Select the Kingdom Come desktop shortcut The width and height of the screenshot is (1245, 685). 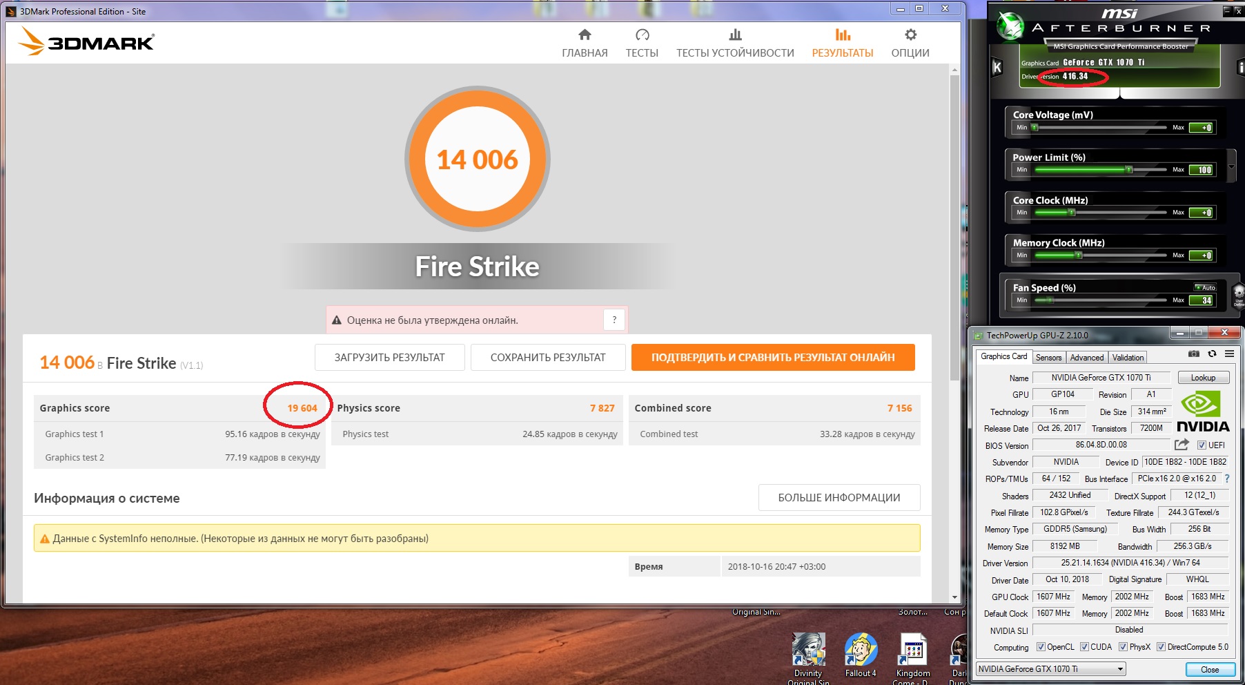coord(913,657)
